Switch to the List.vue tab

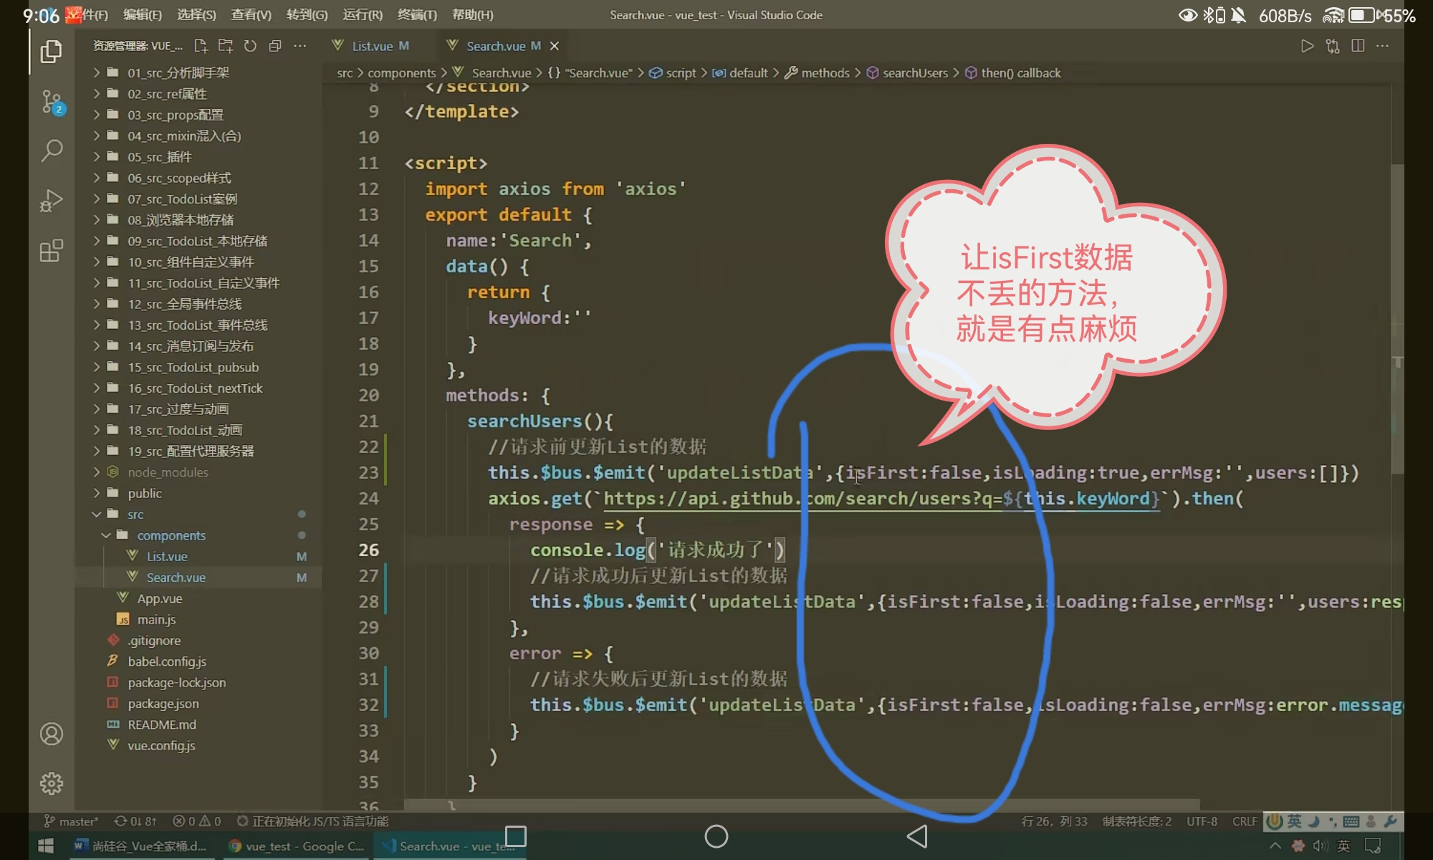click(372, 46)
